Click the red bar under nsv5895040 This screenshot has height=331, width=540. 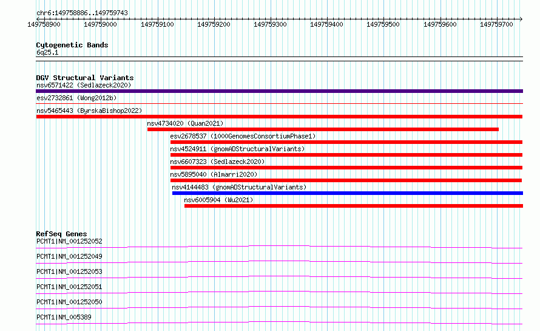point(346,180)
